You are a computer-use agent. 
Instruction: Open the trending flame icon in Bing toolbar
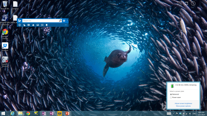pos(33,25)
